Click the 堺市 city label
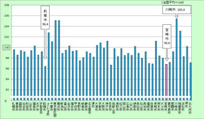This screenshot has width=204, height=119. coord(186,105)
